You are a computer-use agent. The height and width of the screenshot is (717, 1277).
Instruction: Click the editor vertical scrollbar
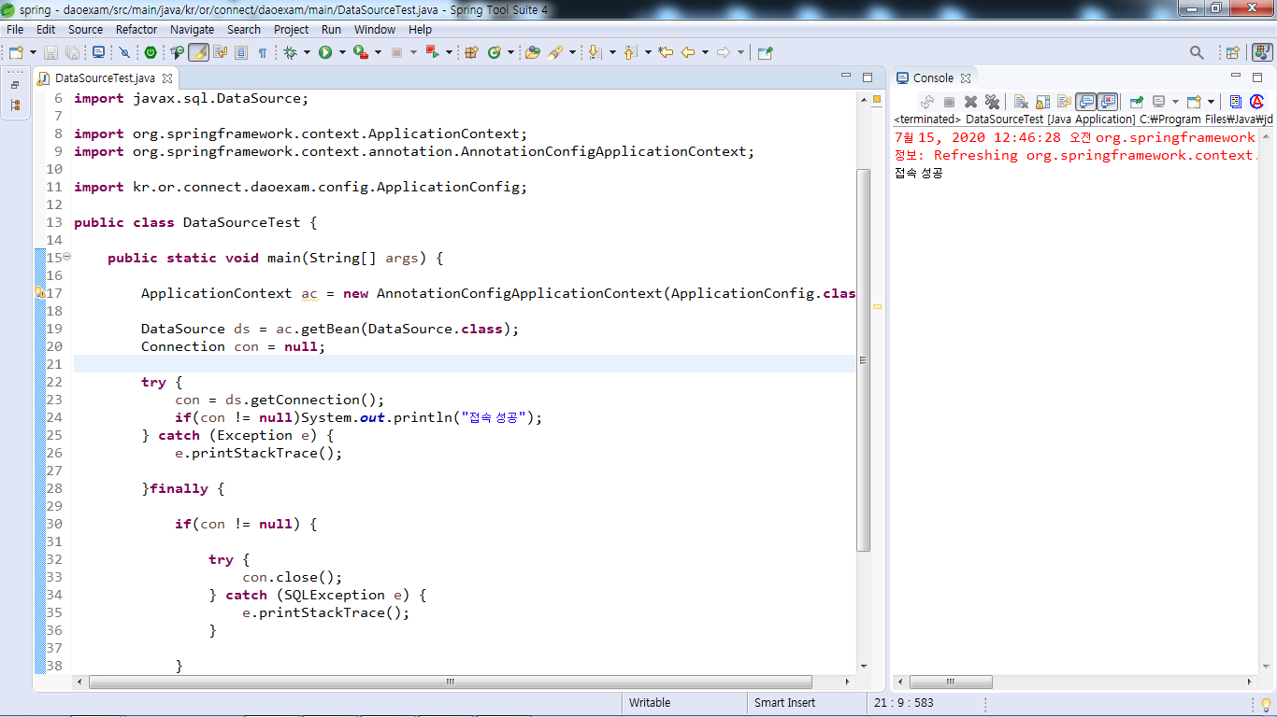[863, 359]
